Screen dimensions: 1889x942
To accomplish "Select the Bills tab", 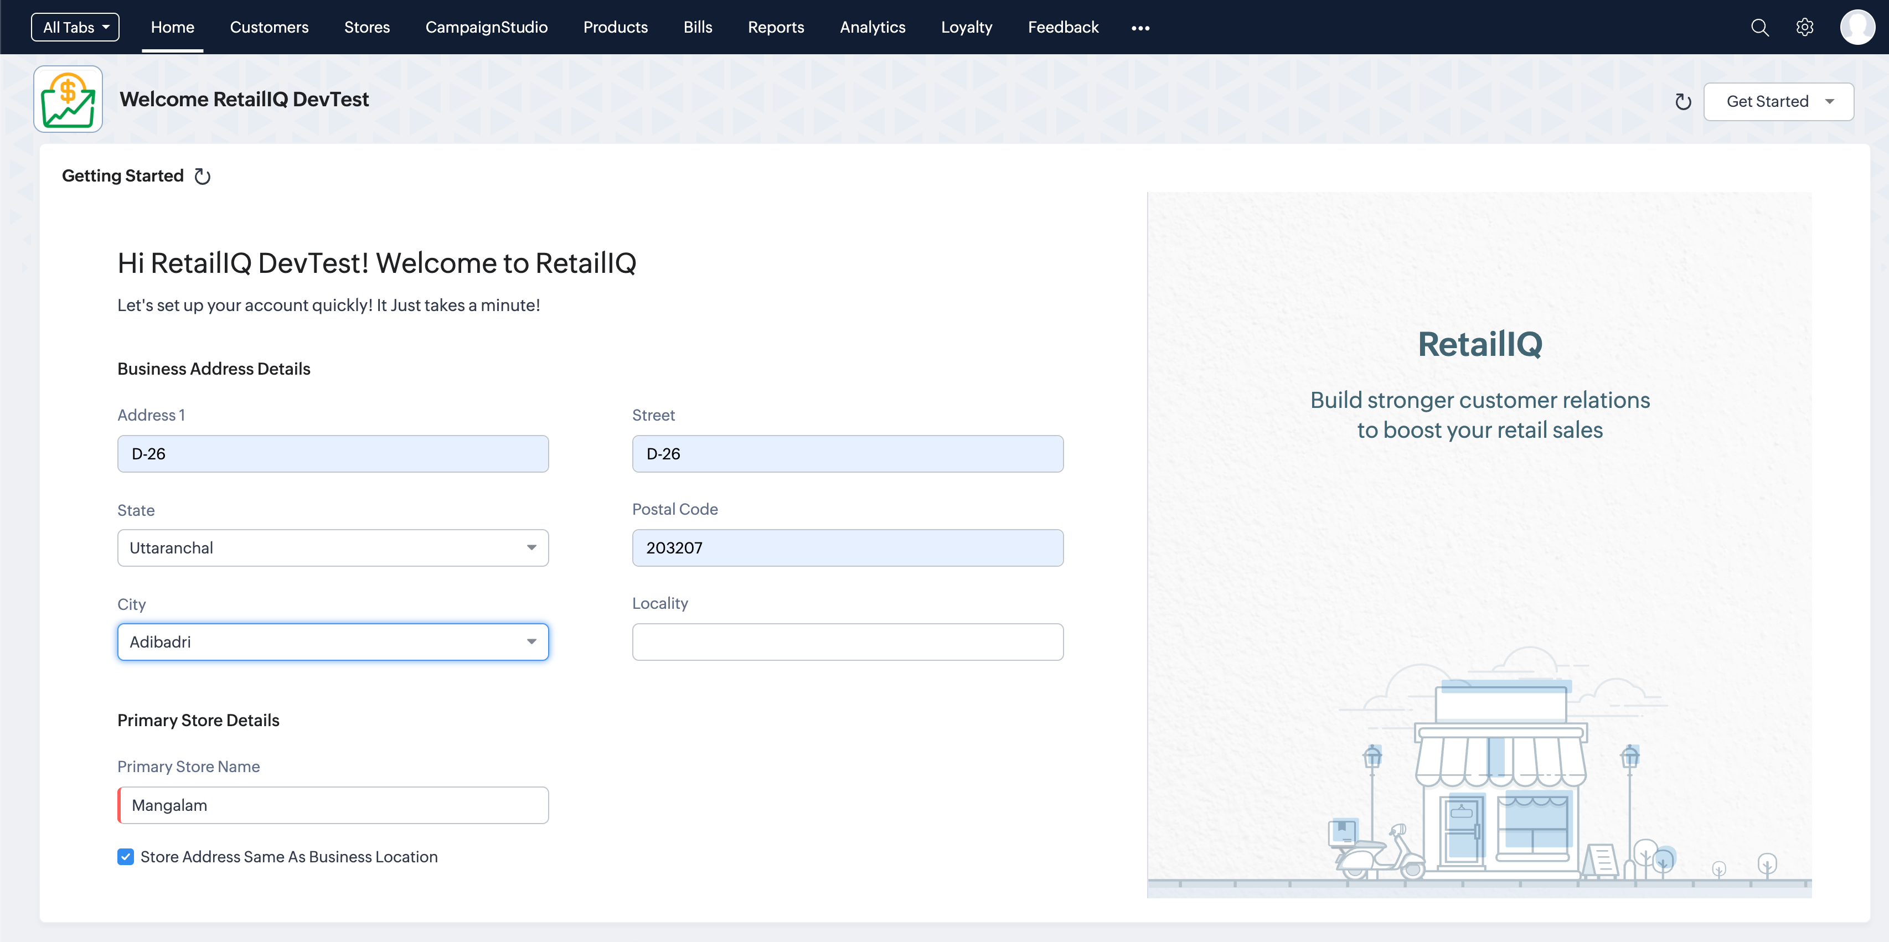I will point(698,27).
